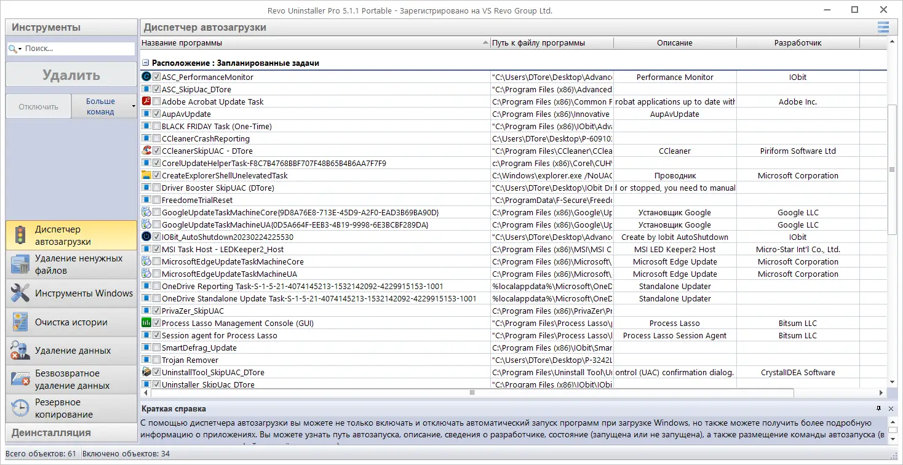The width and height of the screenshot is (903, 465).
Task: Click the OneDrive Reporting Task row icon
Action: 146,286
